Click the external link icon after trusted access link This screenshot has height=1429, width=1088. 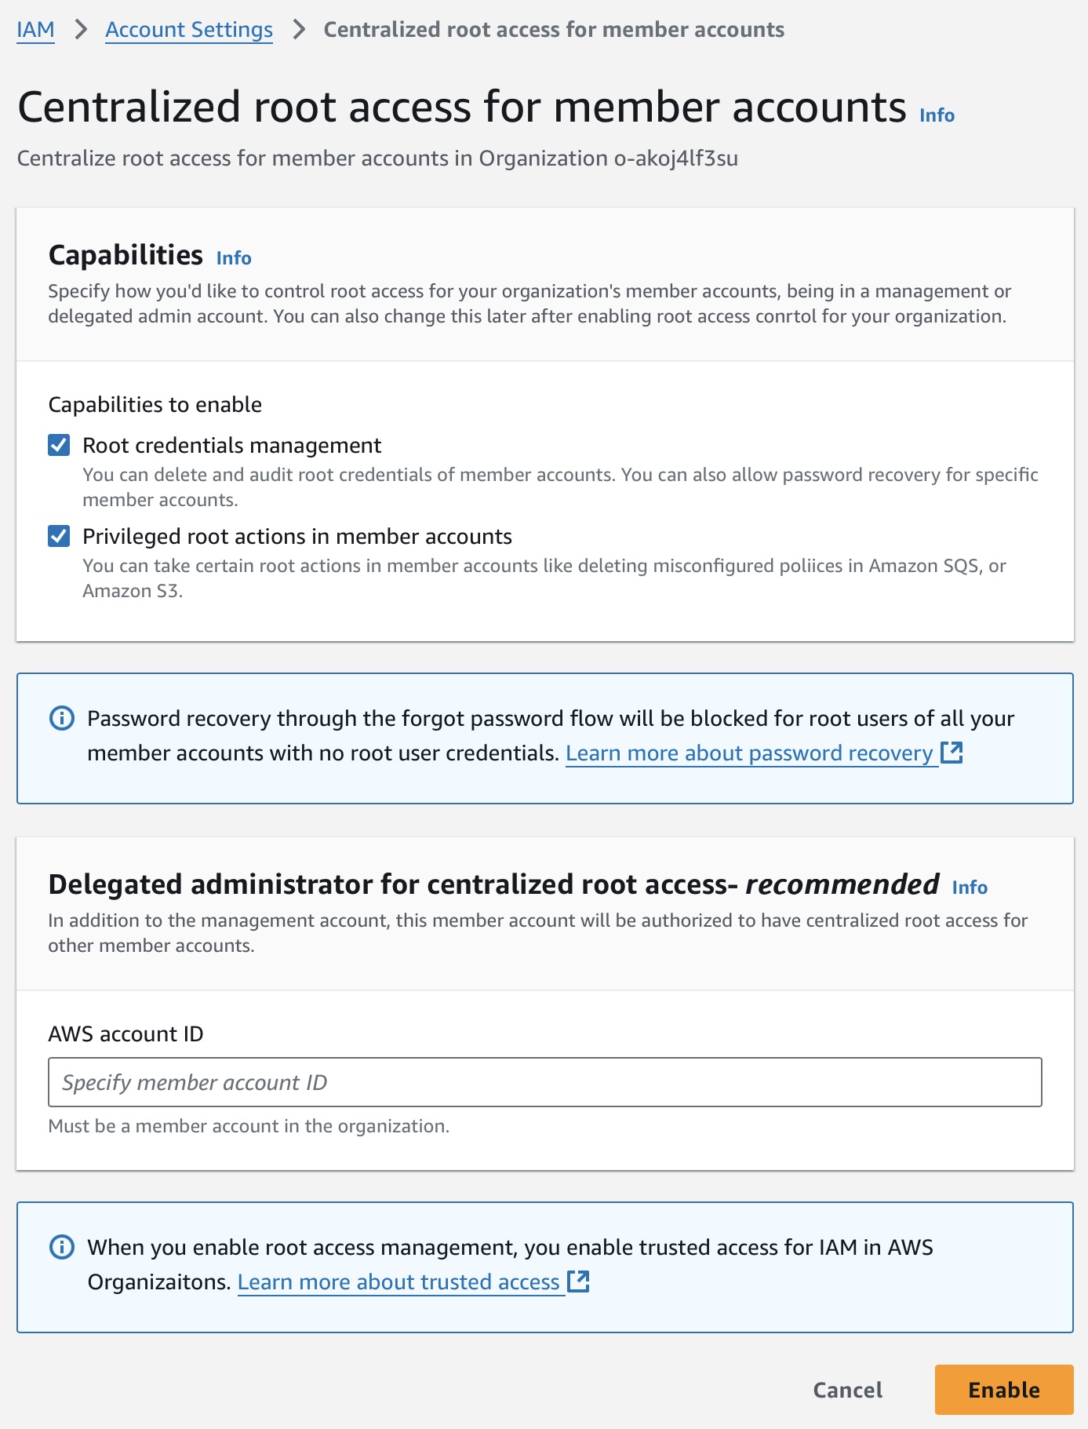(x=578, y=1281)
